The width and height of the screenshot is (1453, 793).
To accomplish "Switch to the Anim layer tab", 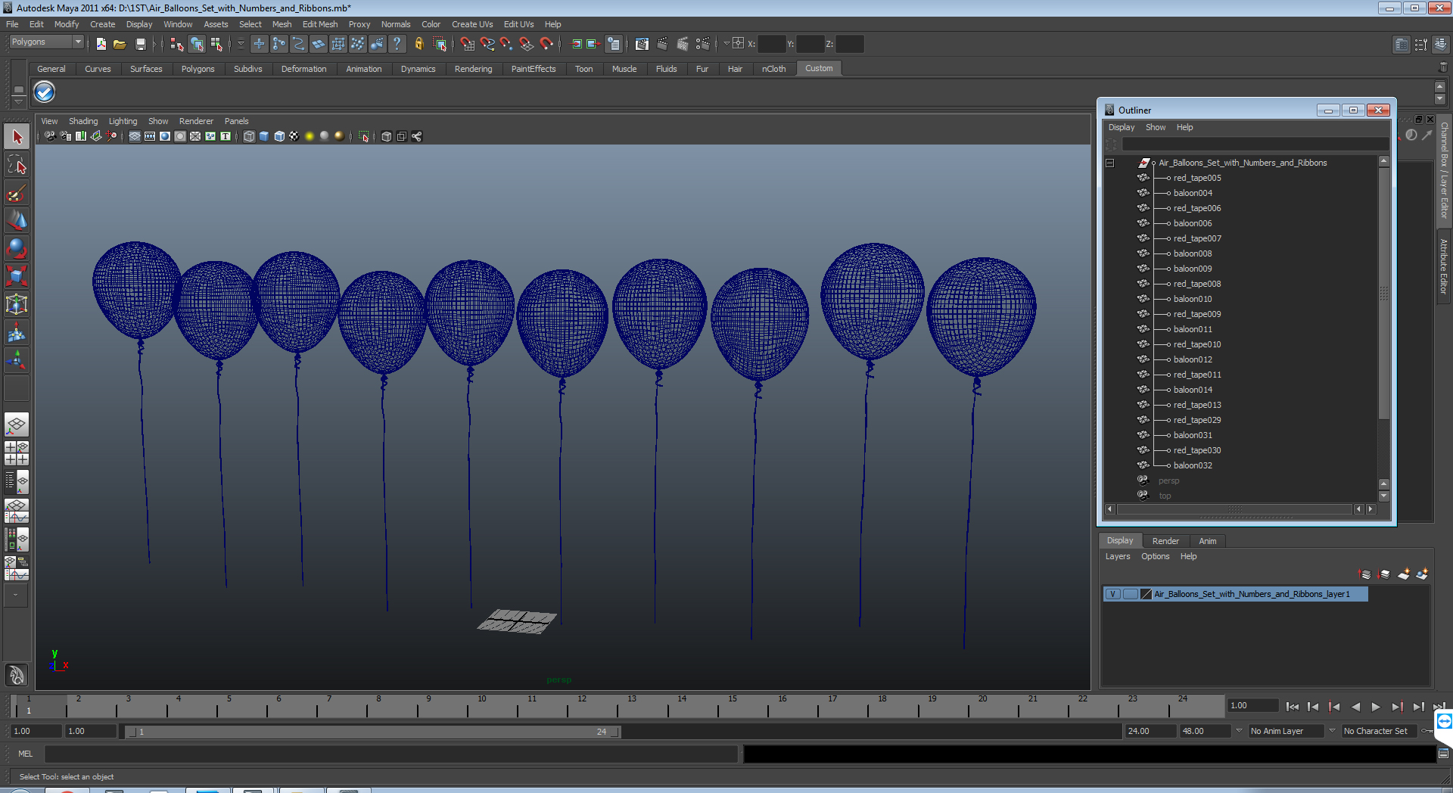I will point(1208,541).
